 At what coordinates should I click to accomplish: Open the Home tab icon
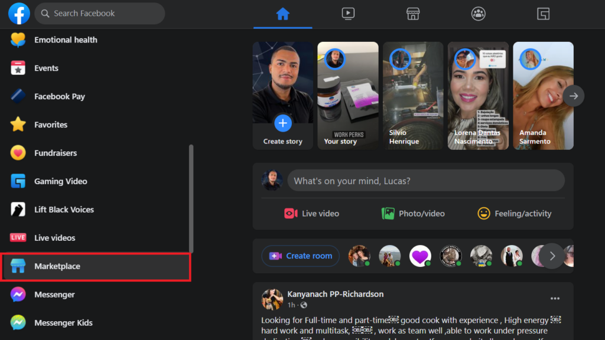click(x=283, y=14)
